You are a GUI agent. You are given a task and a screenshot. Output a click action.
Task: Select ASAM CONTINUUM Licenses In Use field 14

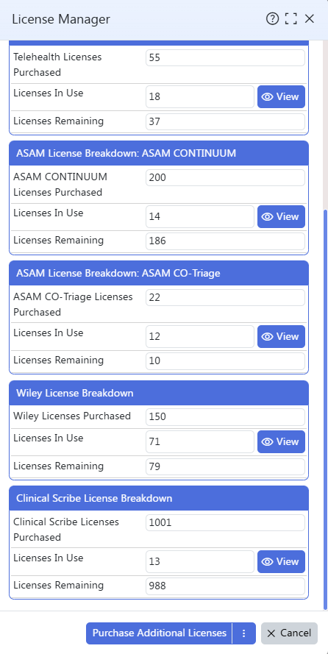(200, 216)
